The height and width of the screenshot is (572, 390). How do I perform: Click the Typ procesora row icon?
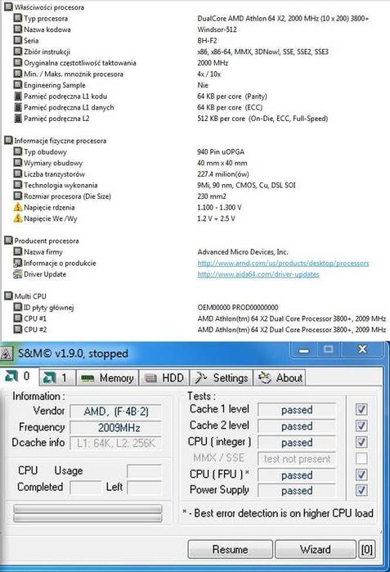click(17, 18)
